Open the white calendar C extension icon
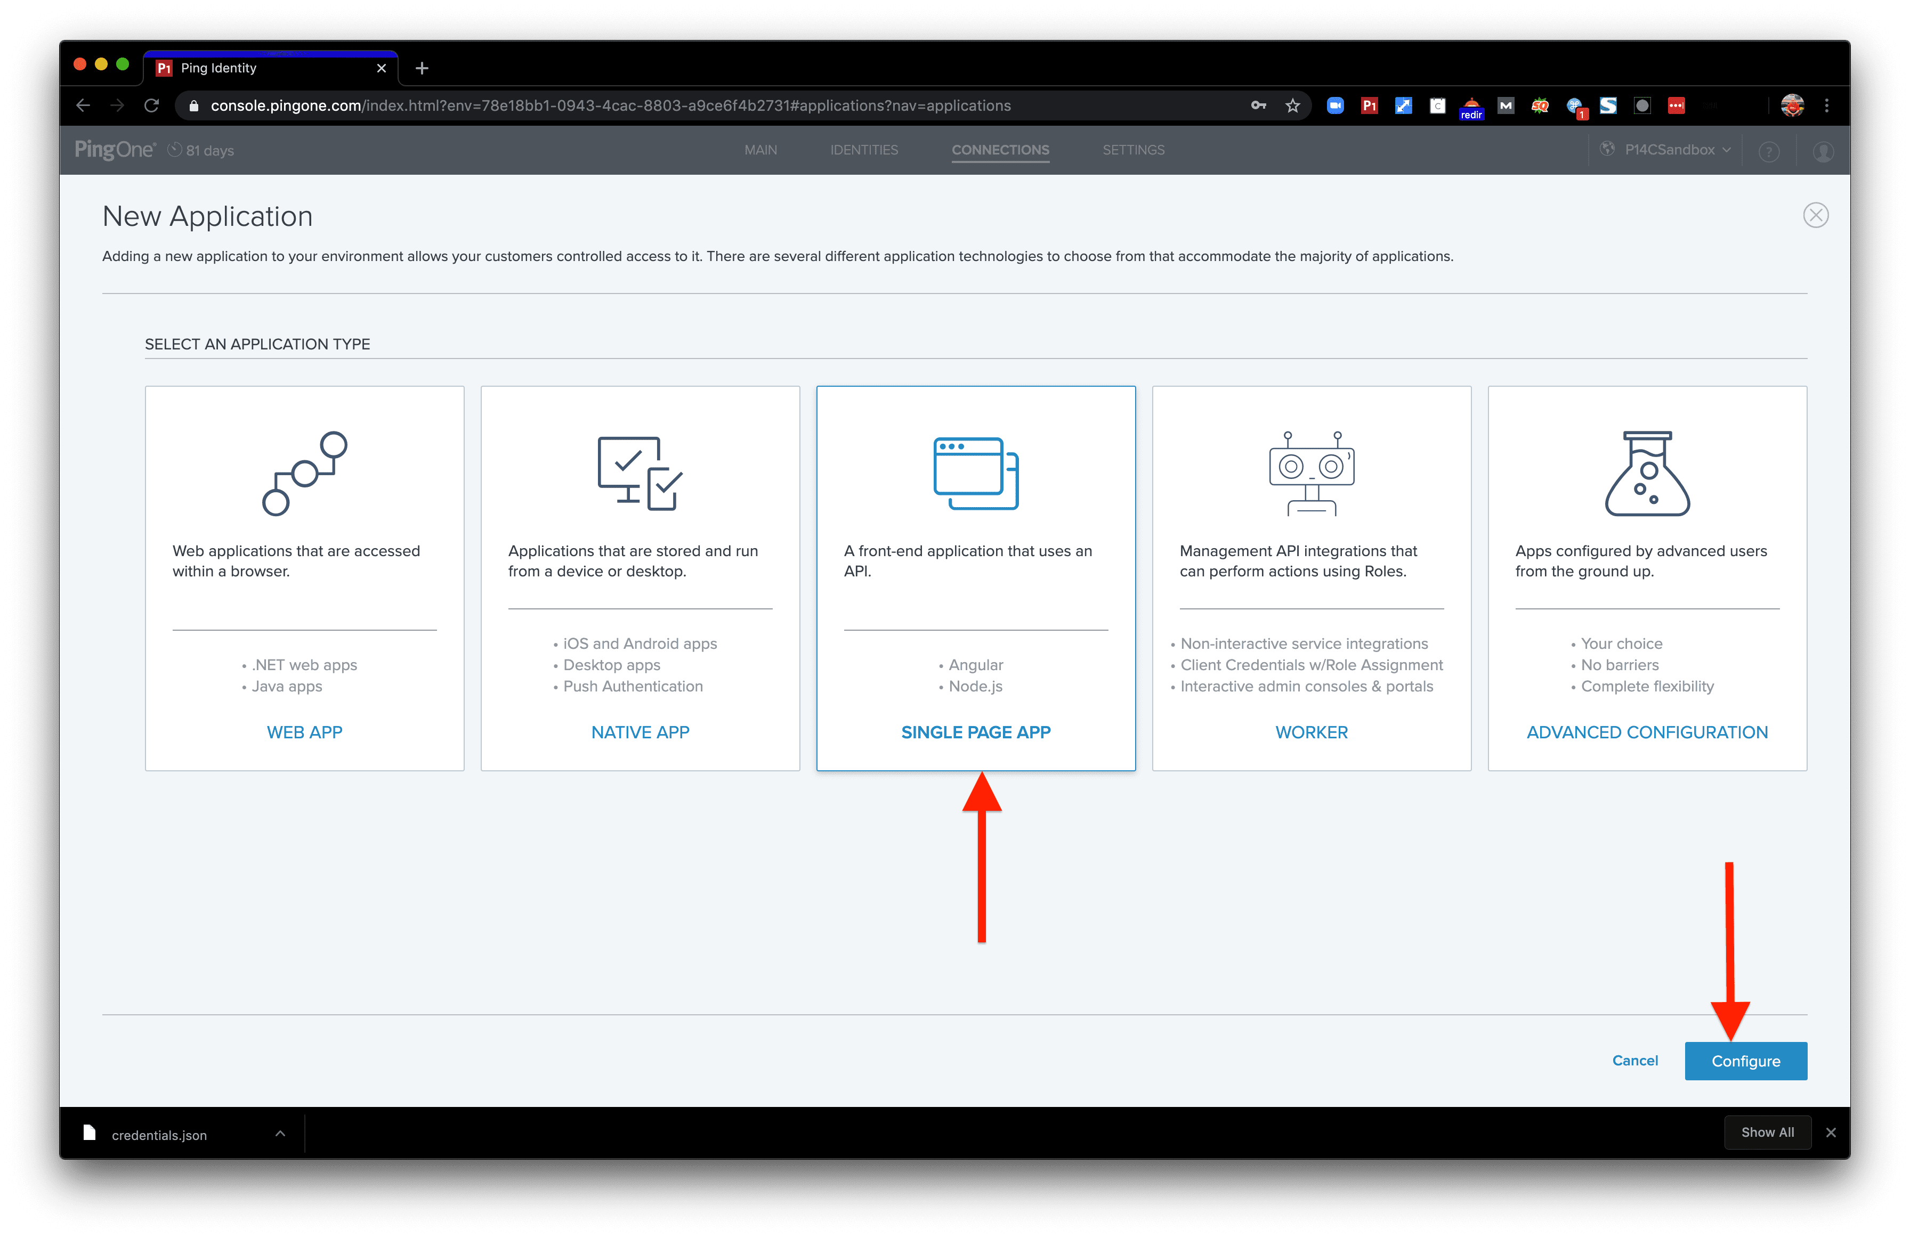Image resolution: width=1910 pixels, height=1238 pixels. click(1437, 105)
